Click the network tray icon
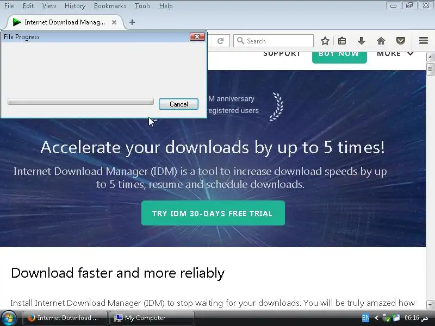 pos(386,318)
